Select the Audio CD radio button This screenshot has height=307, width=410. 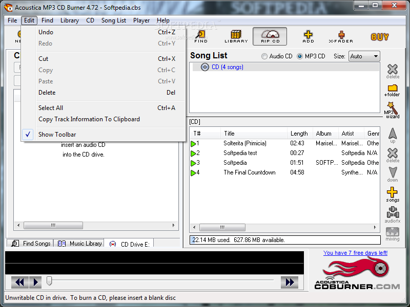264,56
